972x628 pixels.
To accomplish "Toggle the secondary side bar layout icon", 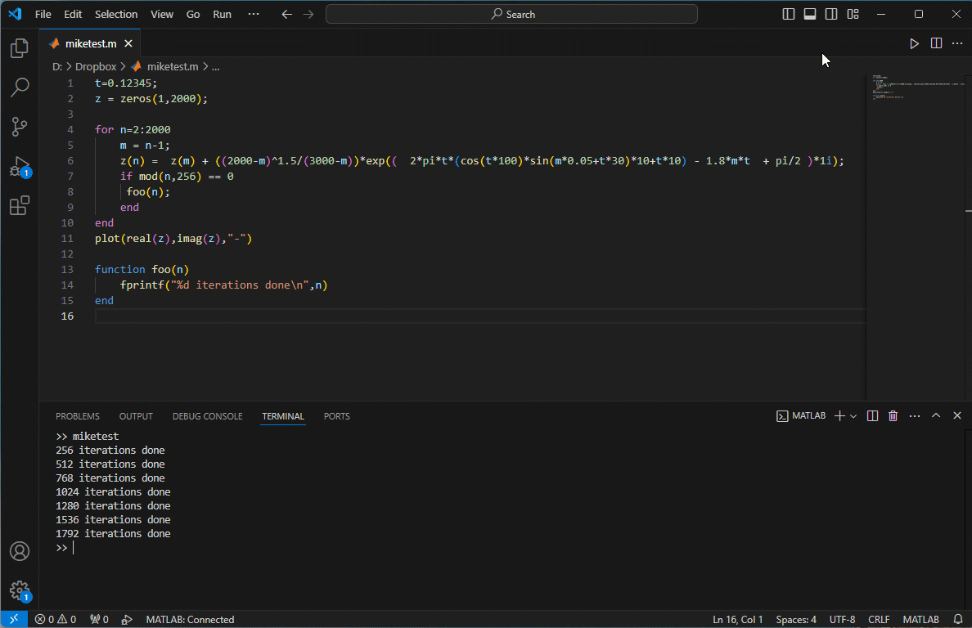I will (x=831, y=14).
